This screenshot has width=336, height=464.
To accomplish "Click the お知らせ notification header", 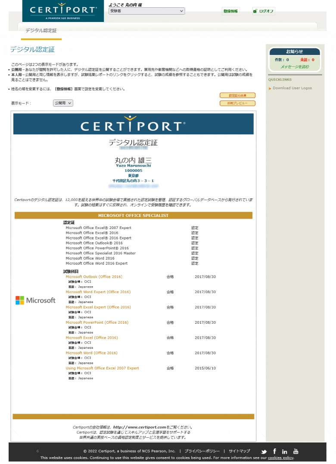I will [x=295, y=52].
